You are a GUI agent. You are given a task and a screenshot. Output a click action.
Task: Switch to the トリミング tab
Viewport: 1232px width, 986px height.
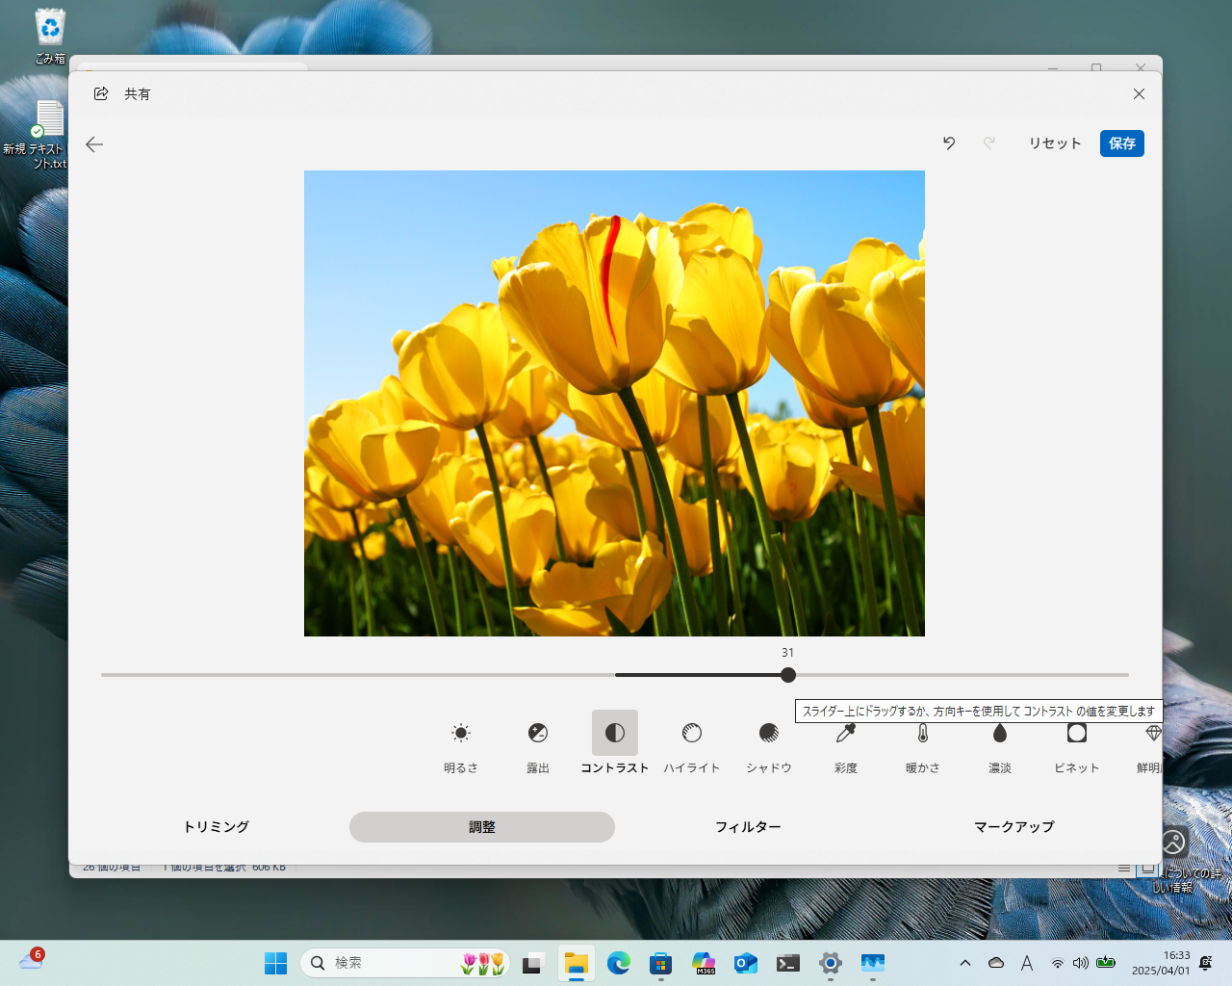click(x=217, y=827)
